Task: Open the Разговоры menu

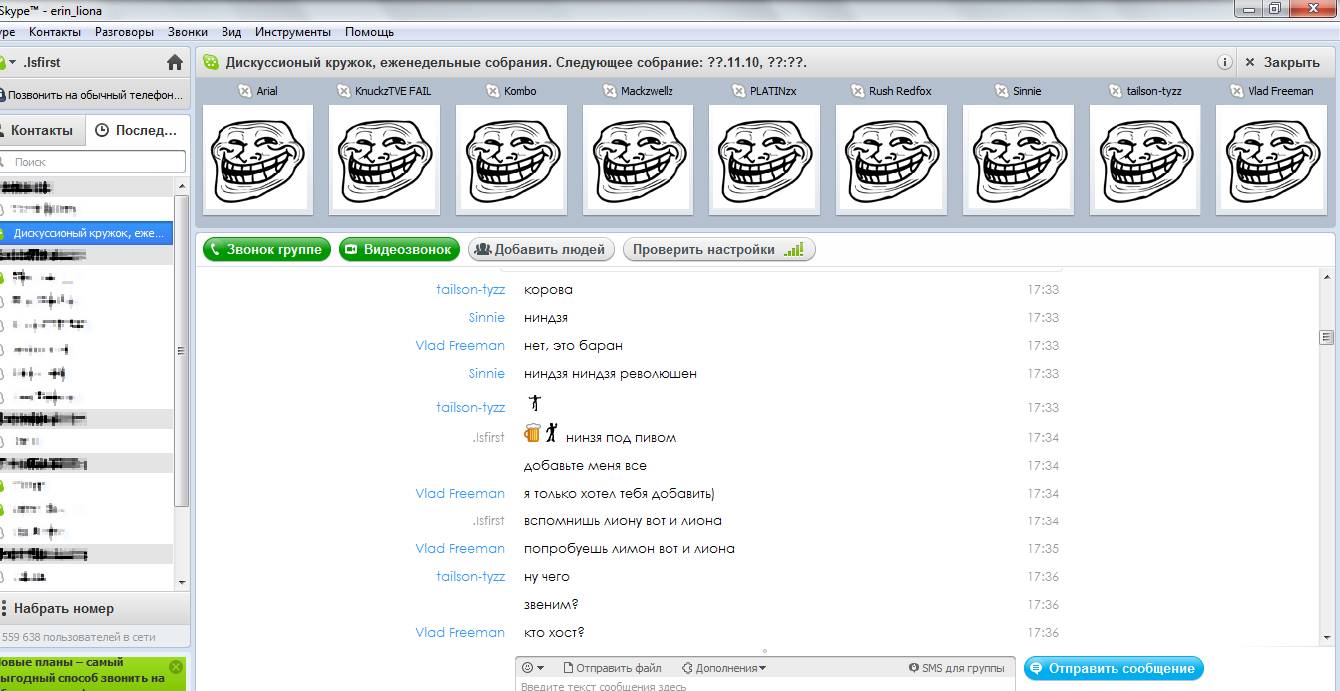Action: 125,32
